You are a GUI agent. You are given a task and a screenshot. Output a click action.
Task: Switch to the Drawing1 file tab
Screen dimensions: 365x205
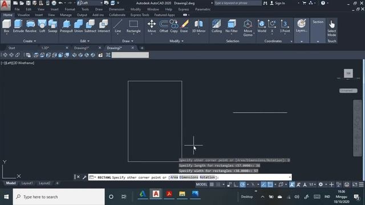pos(82,48)
